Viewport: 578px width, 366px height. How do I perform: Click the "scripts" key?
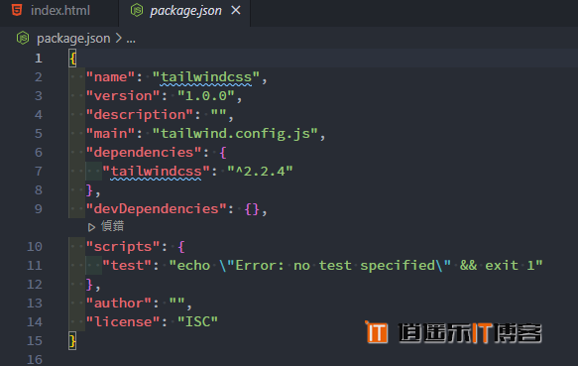click(x=123, y=246)
